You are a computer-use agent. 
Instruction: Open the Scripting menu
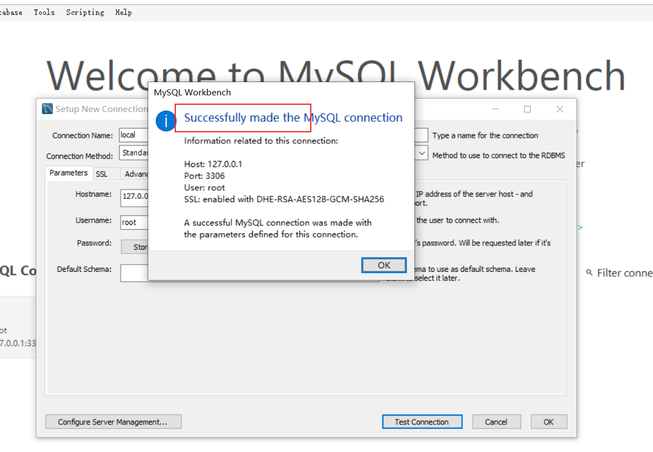click(85, 13)
